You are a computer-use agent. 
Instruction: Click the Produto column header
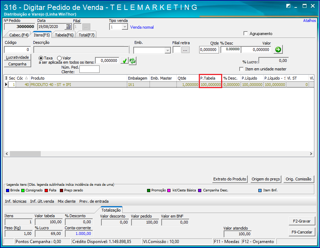tap(78, 78)
